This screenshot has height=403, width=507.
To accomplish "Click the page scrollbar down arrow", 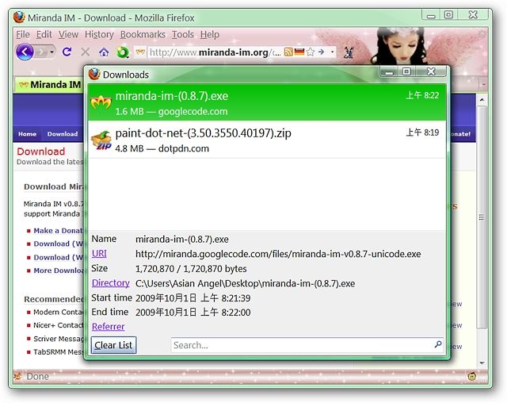I will (482, 363).
